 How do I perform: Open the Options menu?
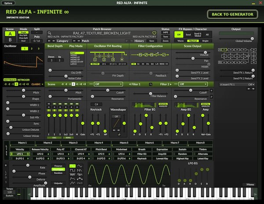(8, 3)
